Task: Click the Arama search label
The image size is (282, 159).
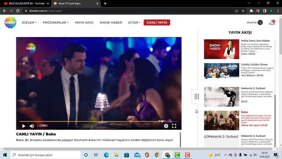Action: (252, 23)
